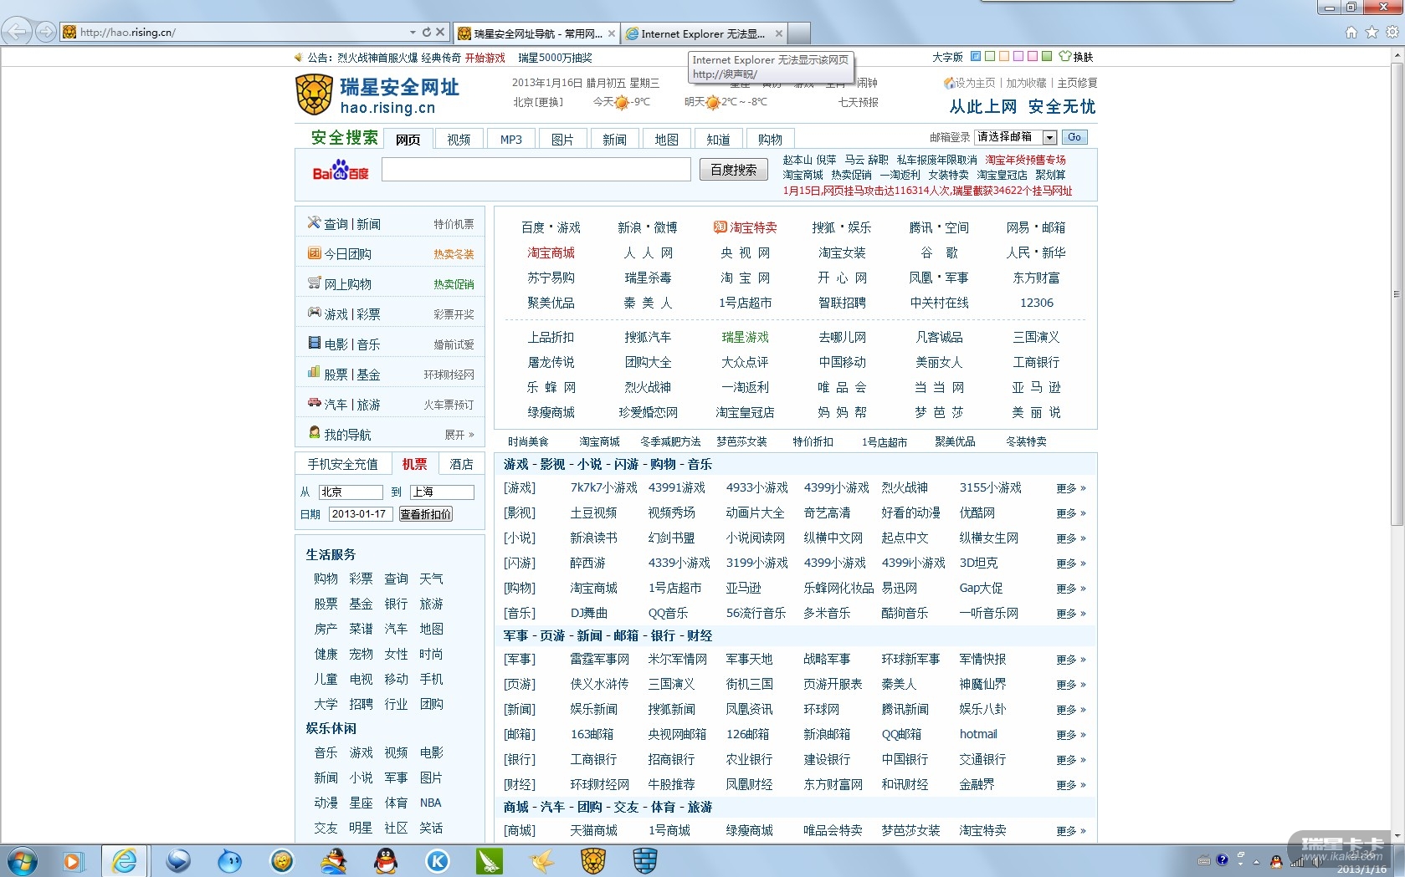The width and height of the screenshot is (1405, 877).
Task: Click the Rising lion logo on page
Action: point(315,94)
